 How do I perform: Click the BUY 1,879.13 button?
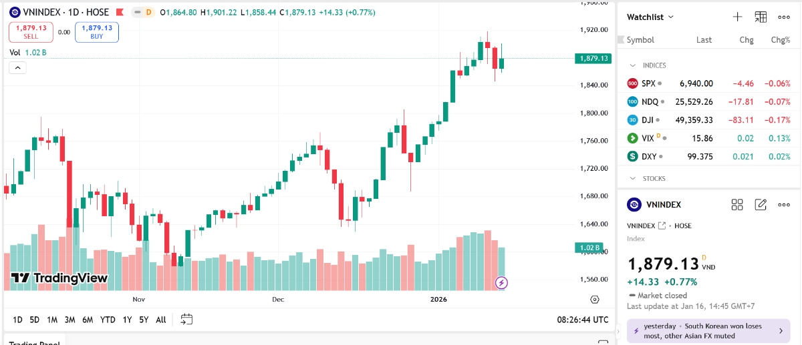click(x=97, y=32)
